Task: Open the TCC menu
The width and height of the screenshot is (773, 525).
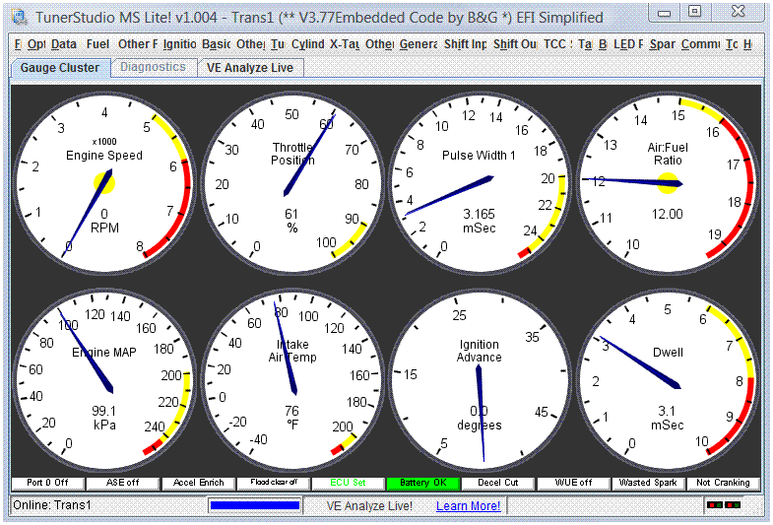Action: tap(557, 44)
